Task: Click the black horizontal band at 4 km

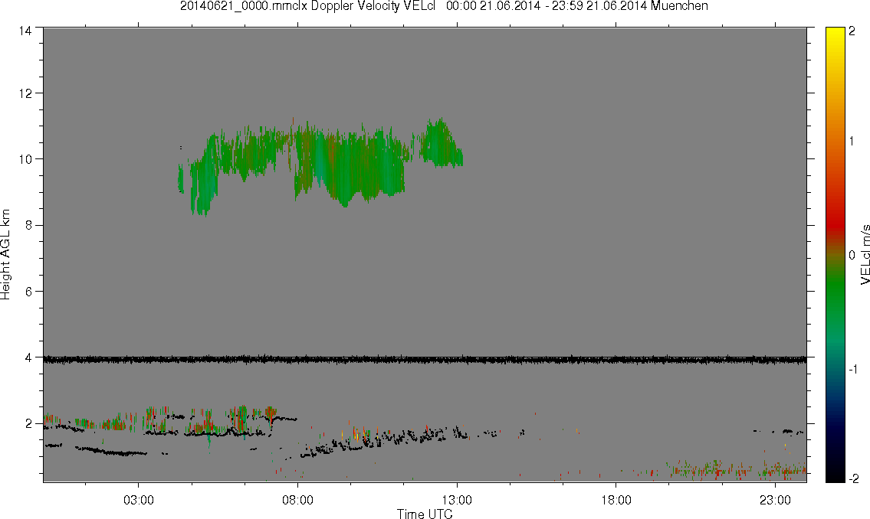Action: click(425, 360)
